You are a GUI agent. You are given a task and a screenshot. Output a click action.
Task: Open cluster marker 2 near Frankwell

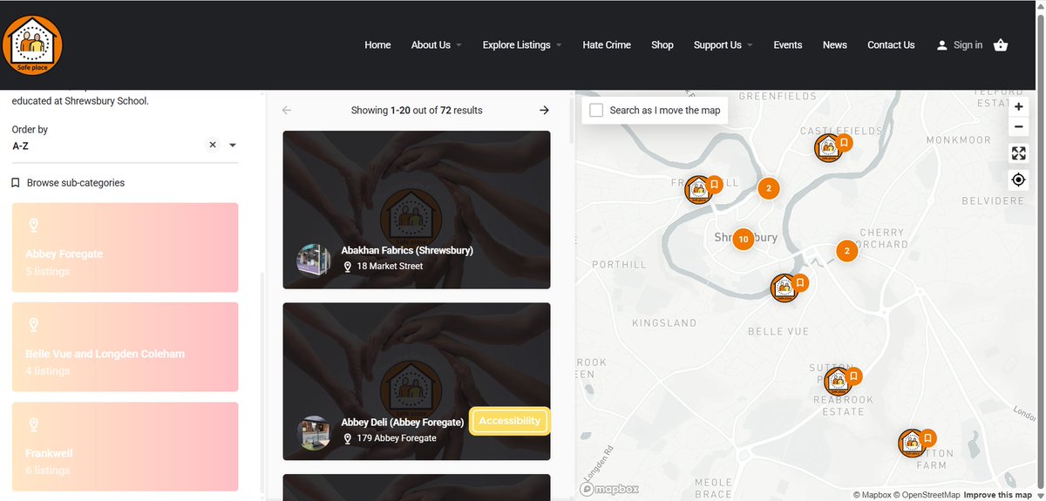tap(767, 188)
